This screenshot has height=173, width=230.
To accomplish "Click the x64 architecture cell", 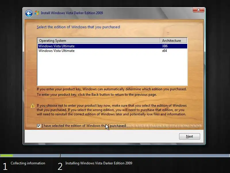I will (164, 51).
